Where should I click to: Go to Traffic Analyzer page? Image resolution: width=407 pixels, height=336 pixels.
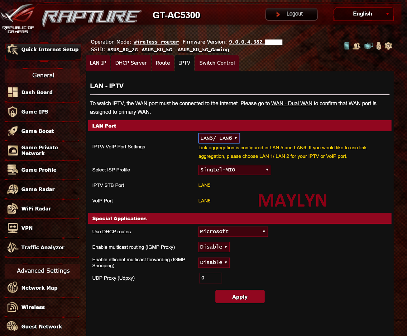tap(43, 247)
